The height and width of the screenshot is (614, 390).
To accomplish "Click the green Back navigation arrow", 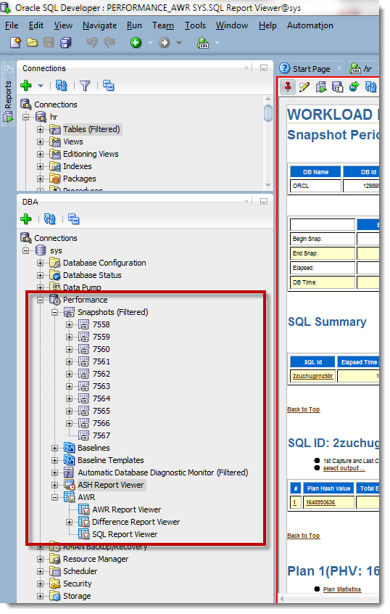I will 136,42.
